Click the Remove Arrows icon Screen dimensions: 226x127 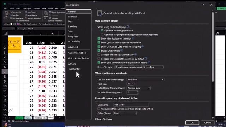pyautogui.click(x=55, y=24)
